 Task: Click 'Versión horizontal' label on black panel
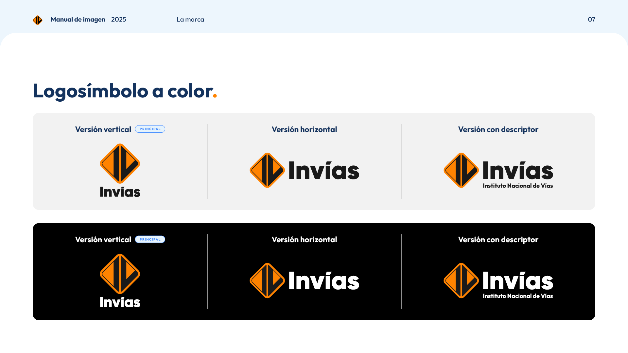(304, 240)
